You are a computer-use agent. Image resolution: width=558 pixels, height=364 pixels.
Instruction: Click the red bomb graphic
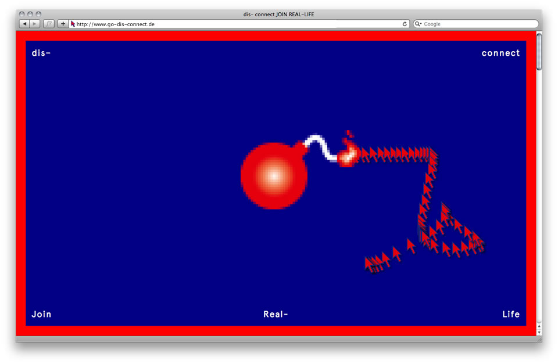[x=274, y=175]
